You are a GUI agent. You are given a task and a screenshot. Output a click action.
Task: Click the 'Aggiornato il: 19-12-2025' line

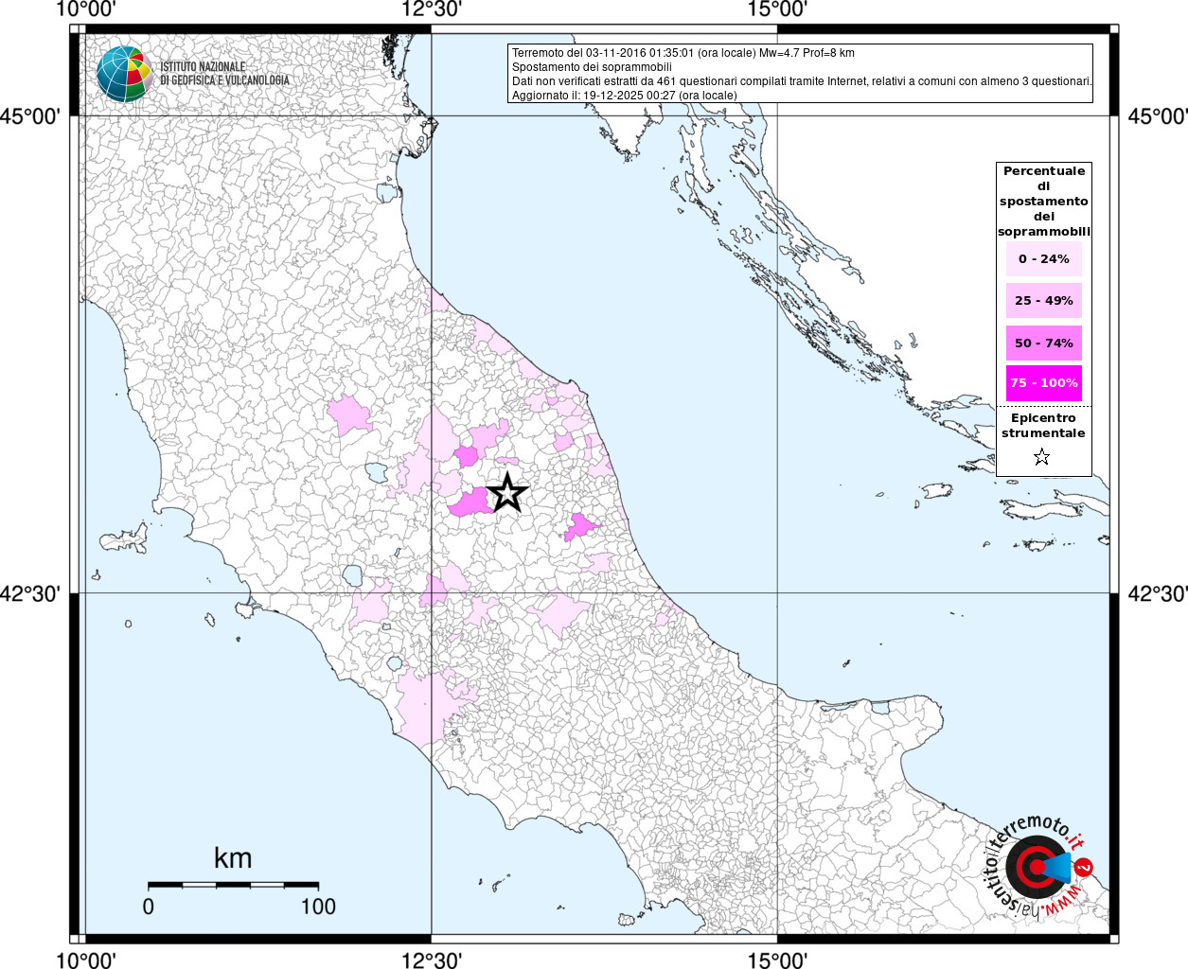625,95
